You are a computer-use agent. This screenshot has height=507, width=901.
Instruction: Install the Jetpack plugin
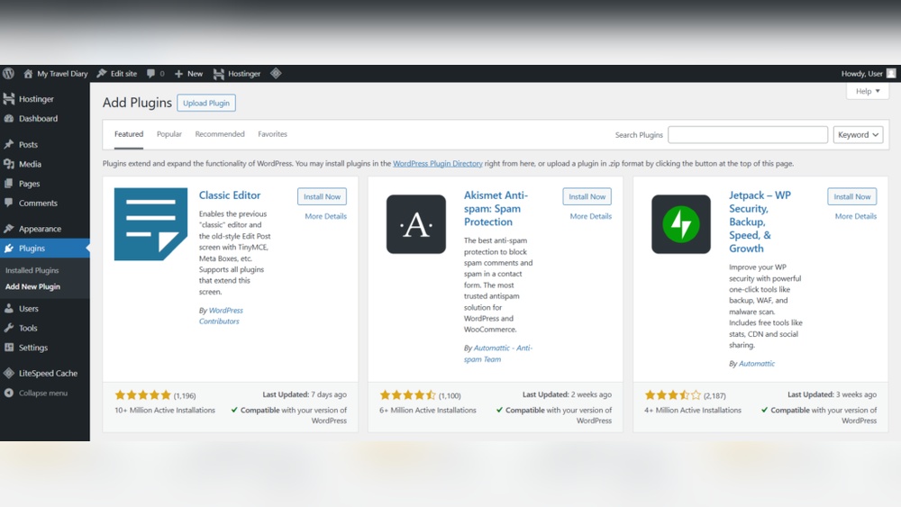coord(852,196)
